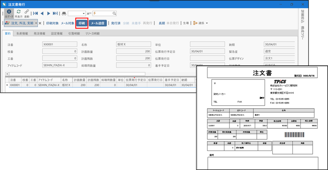The image size is (328, 170).
Task: Click the 着手予定日 column header in grid
Action: [x=172, y=80]
